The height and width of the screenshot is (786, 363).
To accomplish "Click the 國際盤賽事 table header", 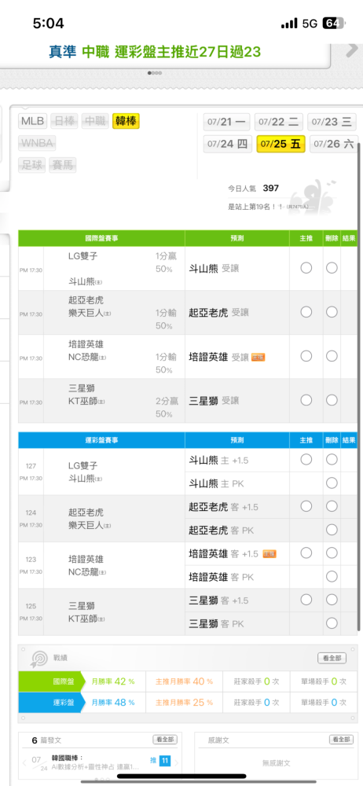I will point(101,238).
